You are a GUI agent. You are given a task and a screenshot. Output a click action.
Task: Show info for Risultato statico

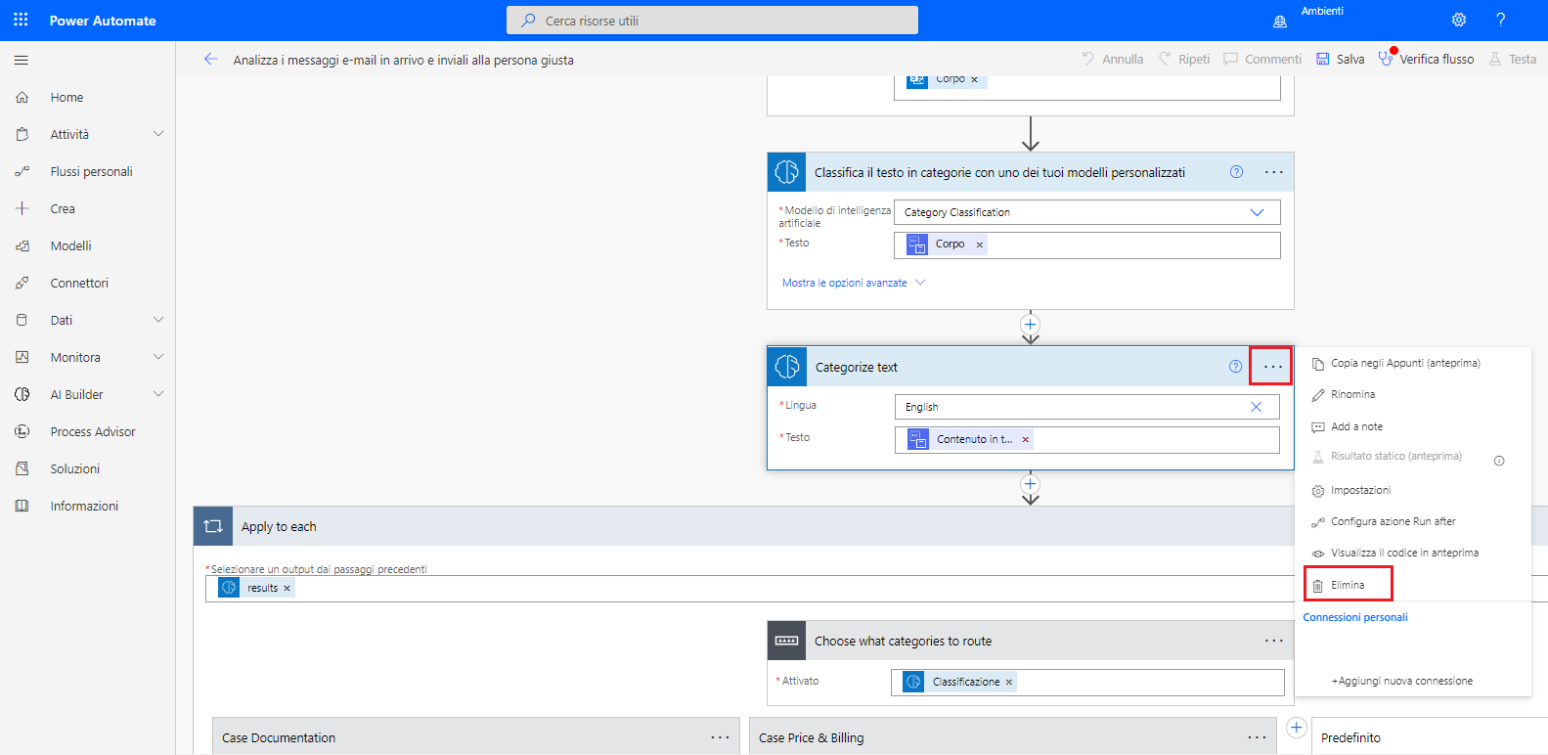tap(1499, 461)
